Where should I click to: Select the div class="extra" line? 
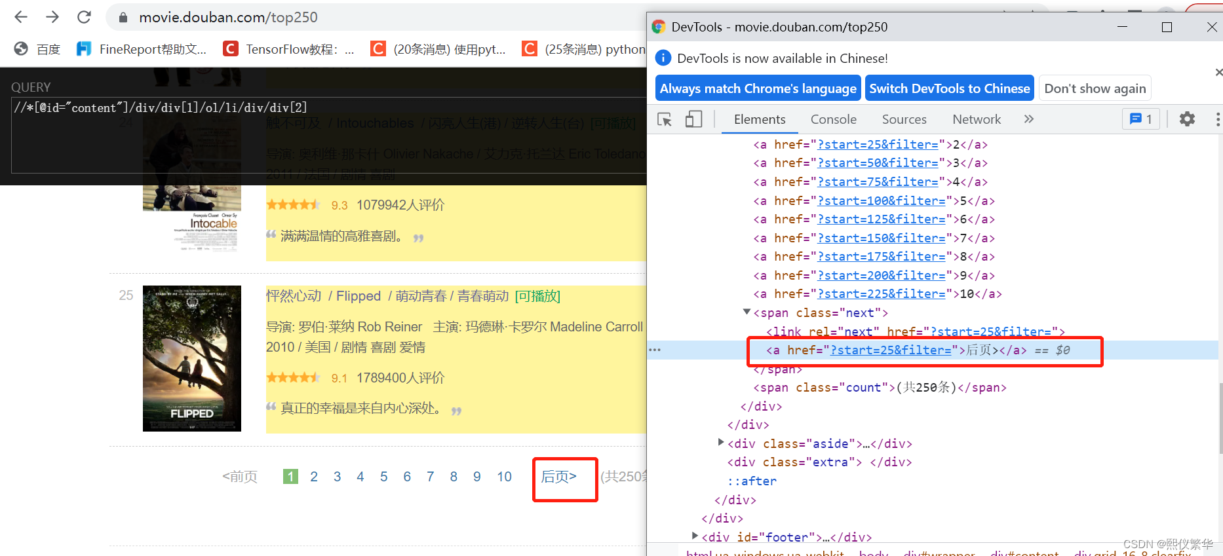[819, 462]
